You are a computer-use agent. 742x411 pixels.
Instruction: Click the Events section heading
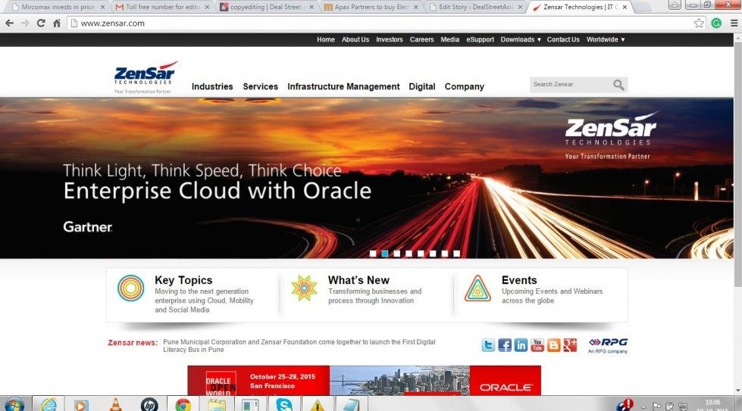519,280
